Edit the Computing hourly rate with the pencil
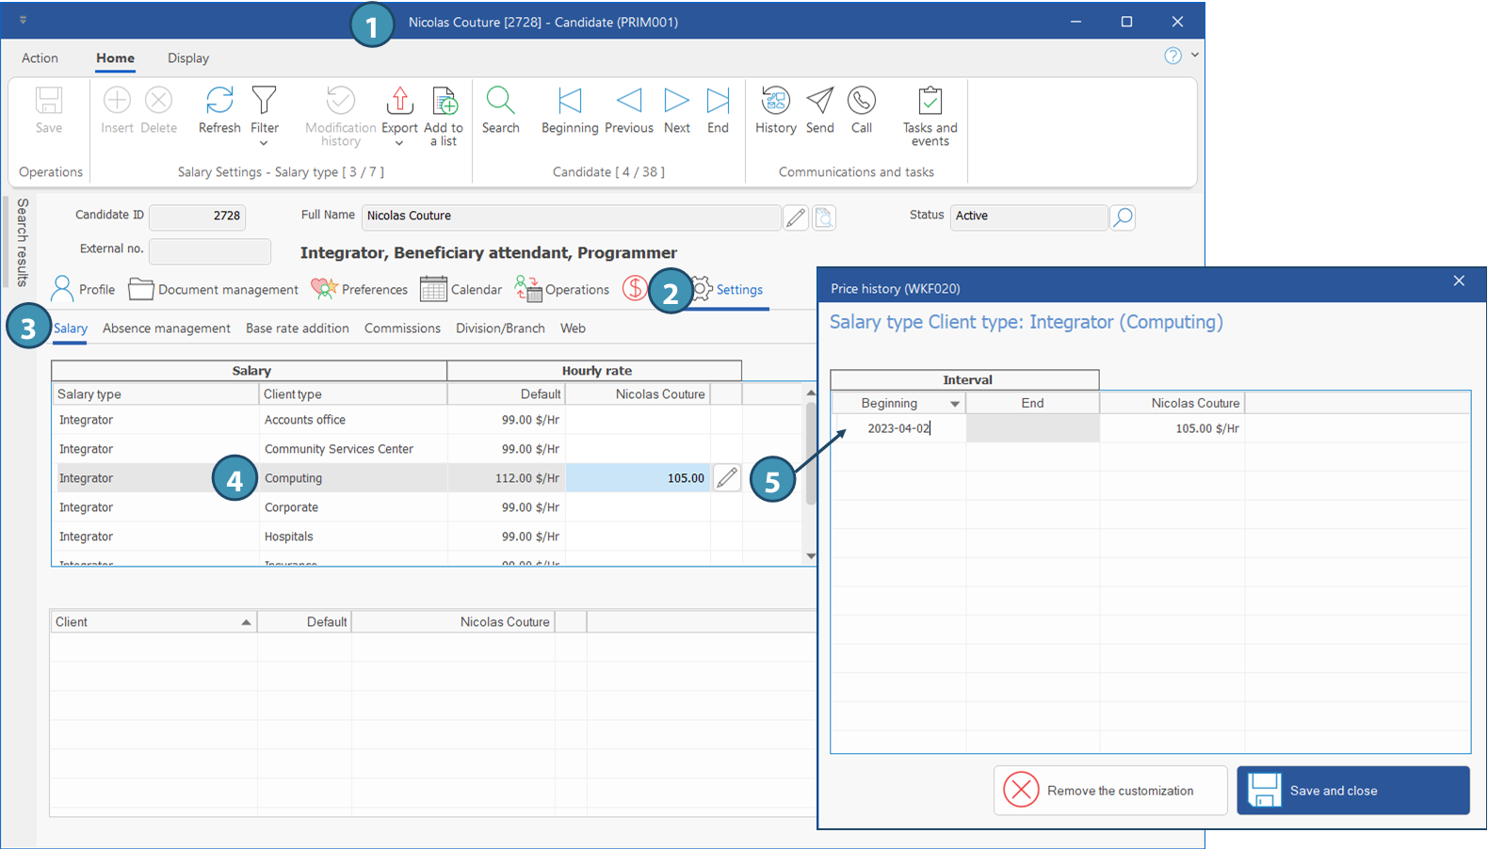 click(726, 478)
